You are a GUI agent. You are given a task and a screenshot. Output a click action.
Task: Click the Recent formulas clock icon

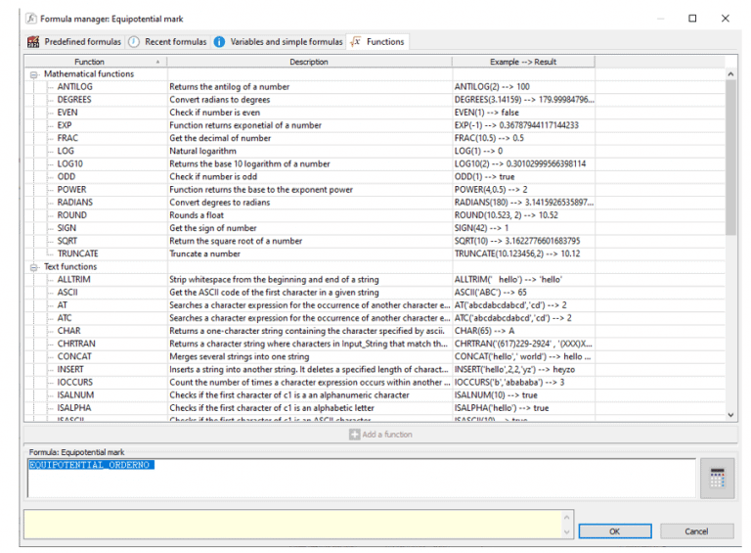tap(134, 42)
